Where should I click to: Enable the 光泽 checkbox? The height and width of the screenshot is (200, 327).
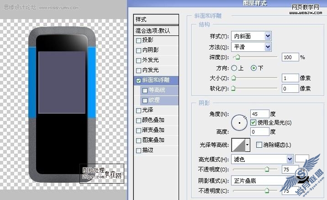138,110
